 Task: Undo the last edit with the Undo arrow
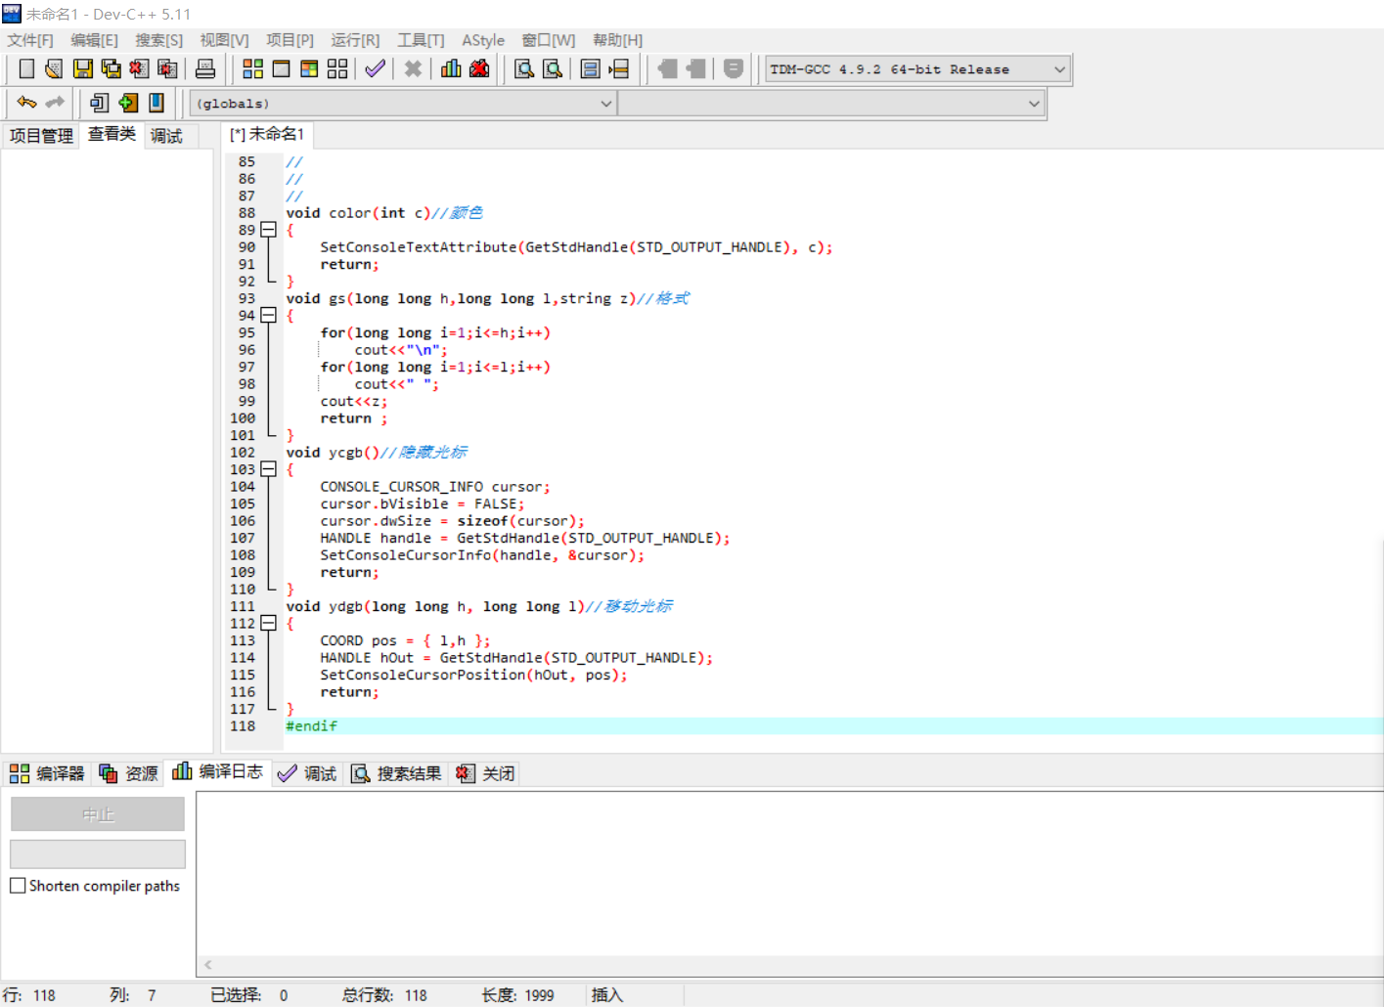pyautogui.click(x=25, y=103)
